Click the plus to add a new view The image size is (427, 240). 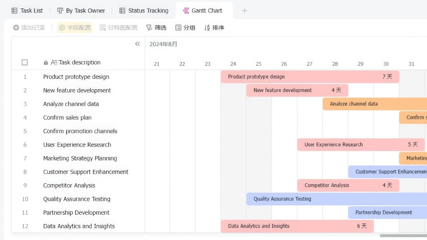[244, 10]
